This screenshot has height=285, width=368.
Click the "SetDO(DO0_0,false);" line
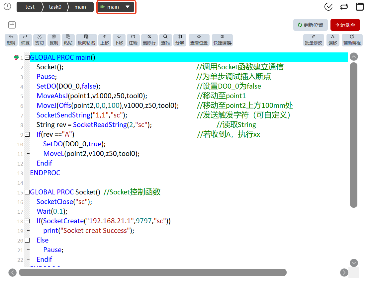(68, 86)
